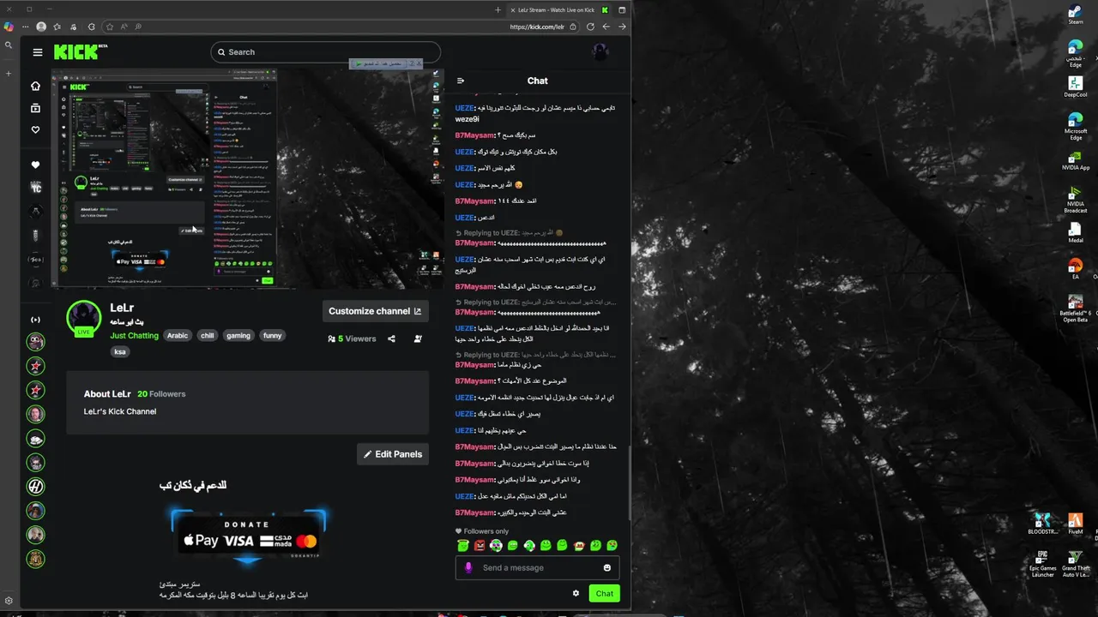The image size is (1098, 617).
Task: Select the funny tag
Action: click(x=273, y=336)
